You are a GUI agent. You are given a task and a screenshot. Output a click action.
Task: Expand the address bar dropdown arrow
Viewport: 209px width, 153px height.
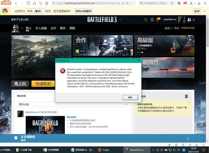coord(132,3)
